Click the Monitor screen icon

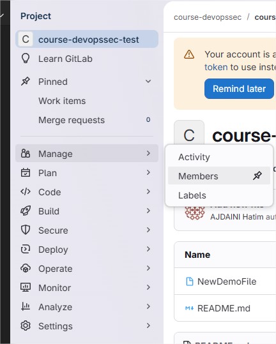[x=26, y=287]
